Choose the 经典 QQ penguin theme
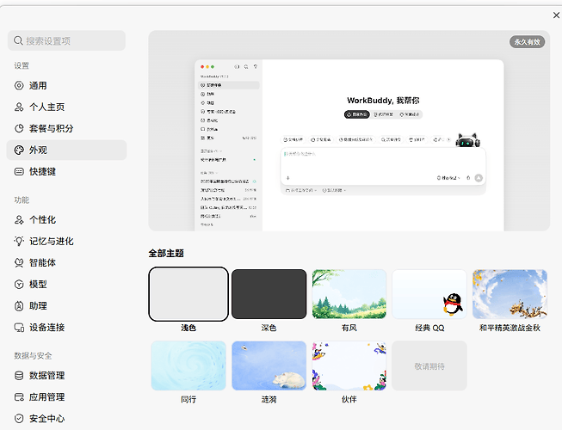562x430 pixels. (x=429, y=294)
